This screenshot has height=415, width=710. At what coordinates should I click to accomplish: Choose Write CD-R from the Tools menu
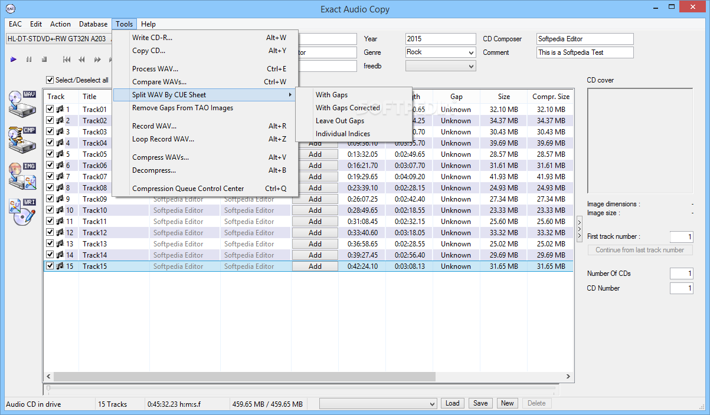point(205,38)
